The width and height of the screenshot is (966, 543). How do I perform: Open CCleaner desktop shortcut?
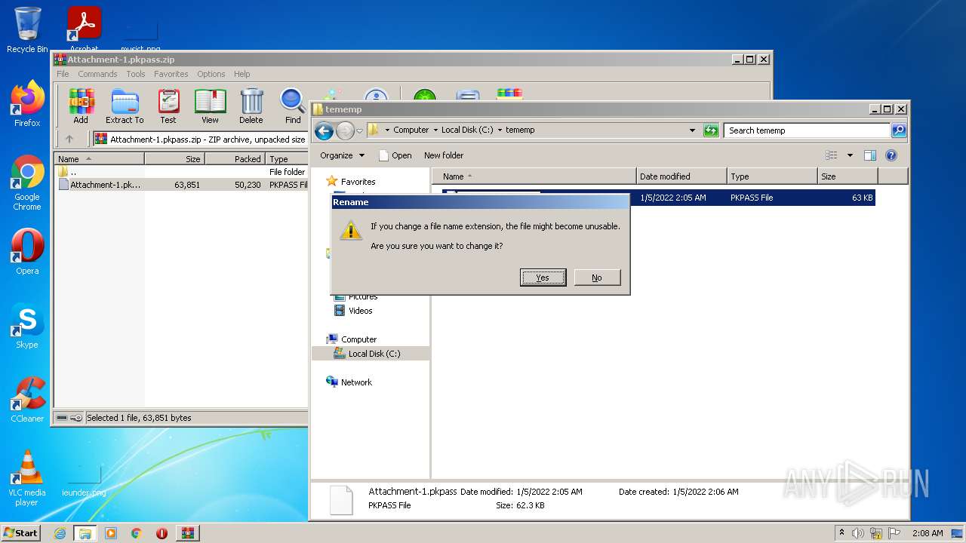(x=27, y=400)
